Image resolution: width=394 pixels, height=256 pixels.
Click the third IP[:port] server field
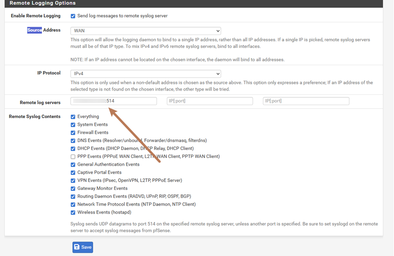[x=306, y=101]
